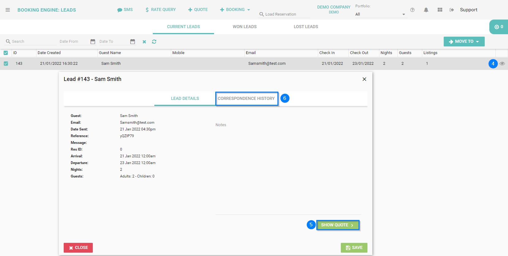The image size is (508, 256).
Task: Open the Booking dropdown menu
Action: pos(235,10)
